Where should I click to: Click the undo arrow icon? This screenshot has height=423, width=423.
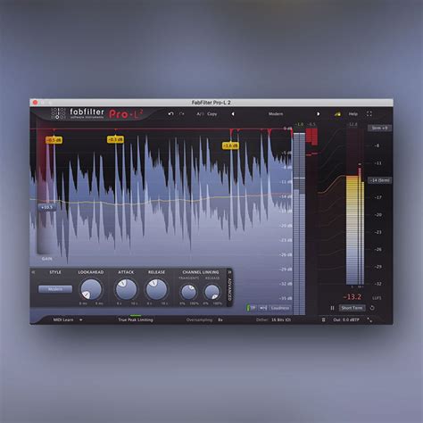click(x=170, y=114)
